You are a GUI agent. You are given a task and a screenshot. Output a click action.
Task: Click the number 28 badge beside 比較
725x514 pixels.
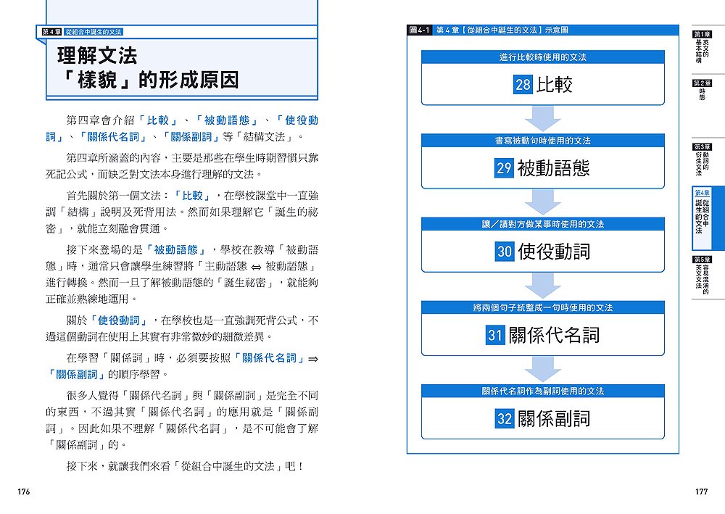pos(523,85)
